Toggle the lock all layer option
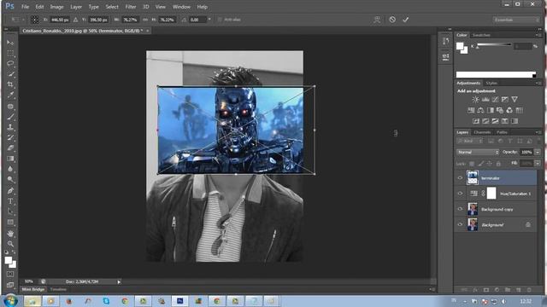Screen dimensions: 547x307 498,164
